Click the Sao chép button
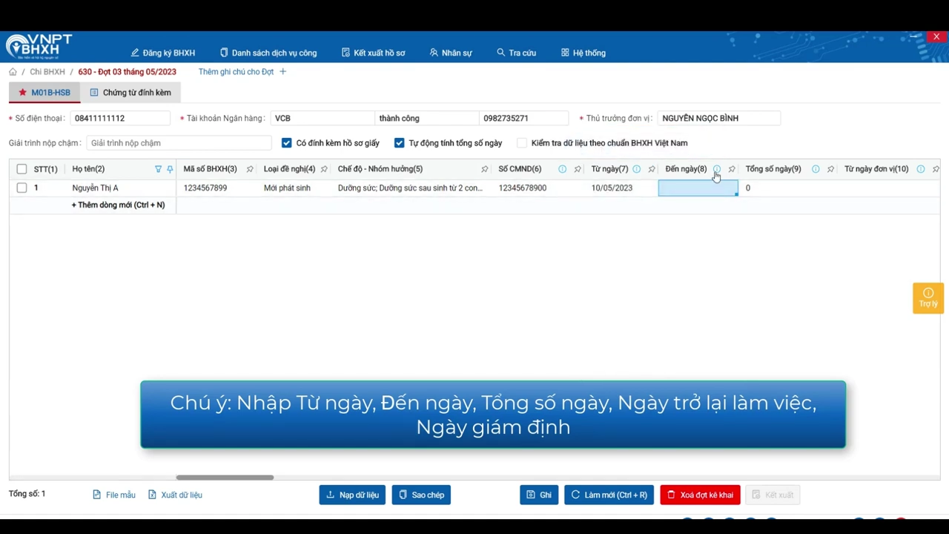This screenshot has width=949, height=534. [x=421, y=495]
